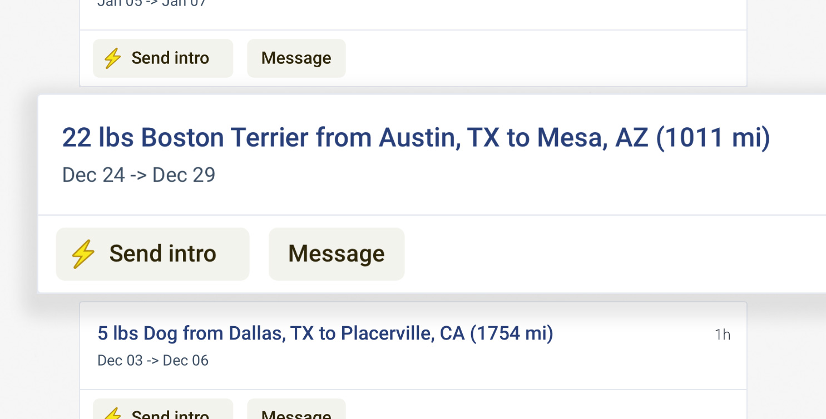Click the (1754 mi) distance in the Dallas listing title
826x419 pixels.
[511, 333]
